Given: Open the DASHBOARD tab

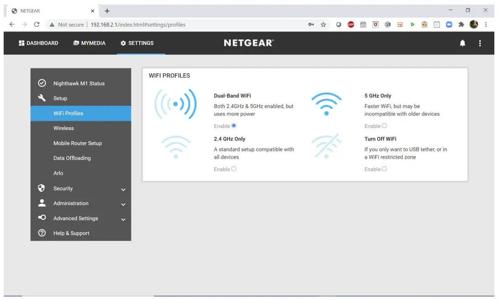Looking at the screenshot, I should pyautogui.click(x=38, y=43).
